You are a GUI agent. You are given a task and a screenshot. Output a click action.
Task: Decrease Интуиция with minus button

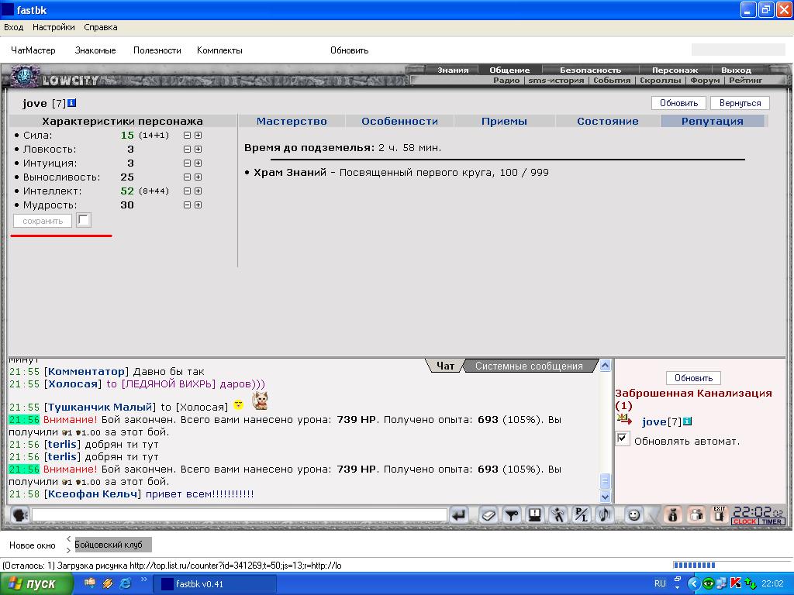coord(187,163)
